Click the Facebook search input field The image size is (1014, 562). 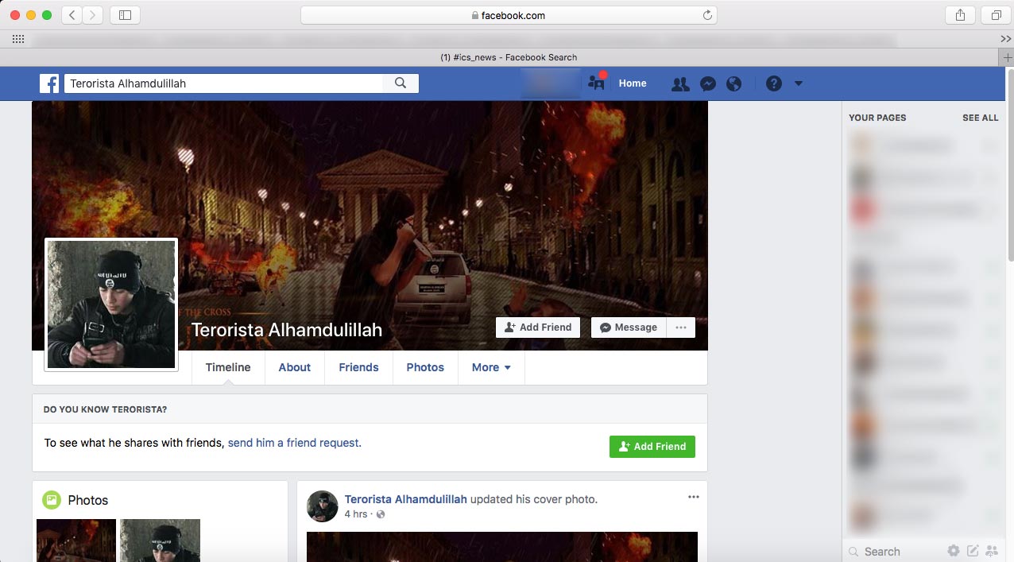pyautogui.click(x=223, y=83)
